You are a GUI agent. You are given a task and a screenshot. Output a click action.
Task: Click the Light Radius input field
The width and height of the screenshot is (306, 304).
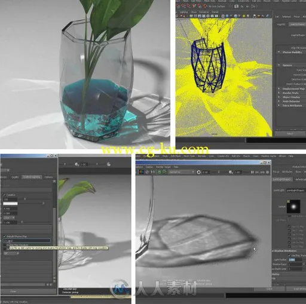click(x=295, y=260)
